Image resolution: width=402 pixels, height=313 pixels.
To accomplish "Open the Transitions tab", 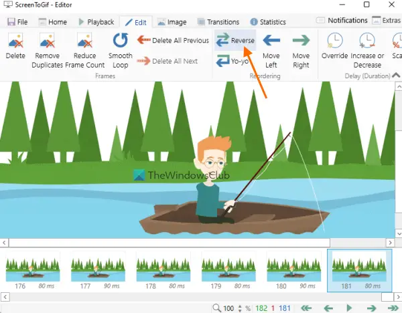I will pos(218,22).
